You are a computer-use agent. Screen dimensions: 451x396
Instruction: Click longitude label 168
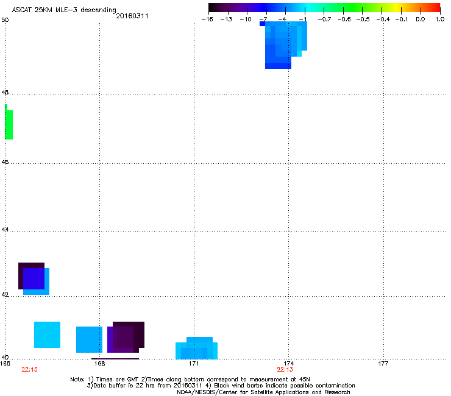(99, 364)
